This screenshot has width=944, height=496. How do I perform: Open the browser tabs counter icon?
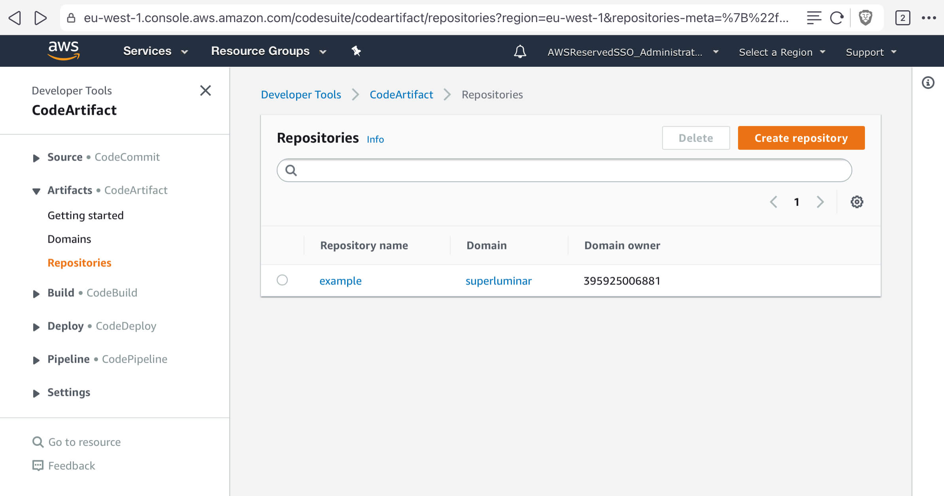click(x=902, y=18)
